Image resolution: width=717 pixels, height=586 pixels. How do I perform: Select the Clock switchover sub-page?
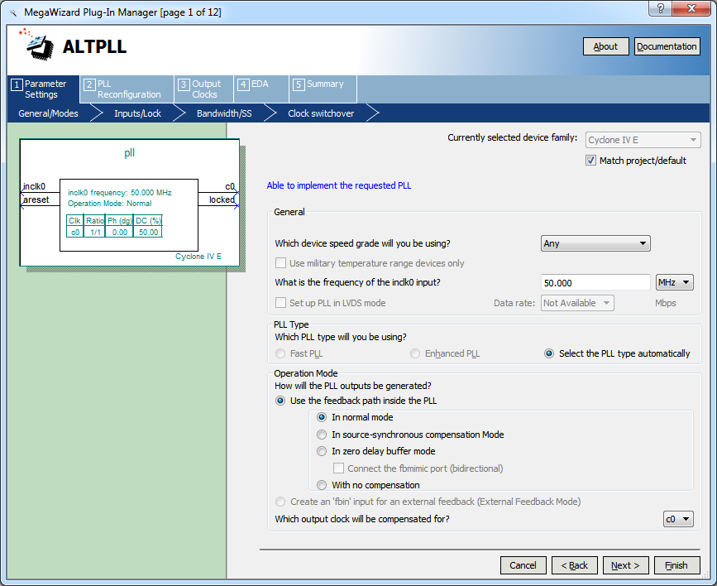pos(321,113)
